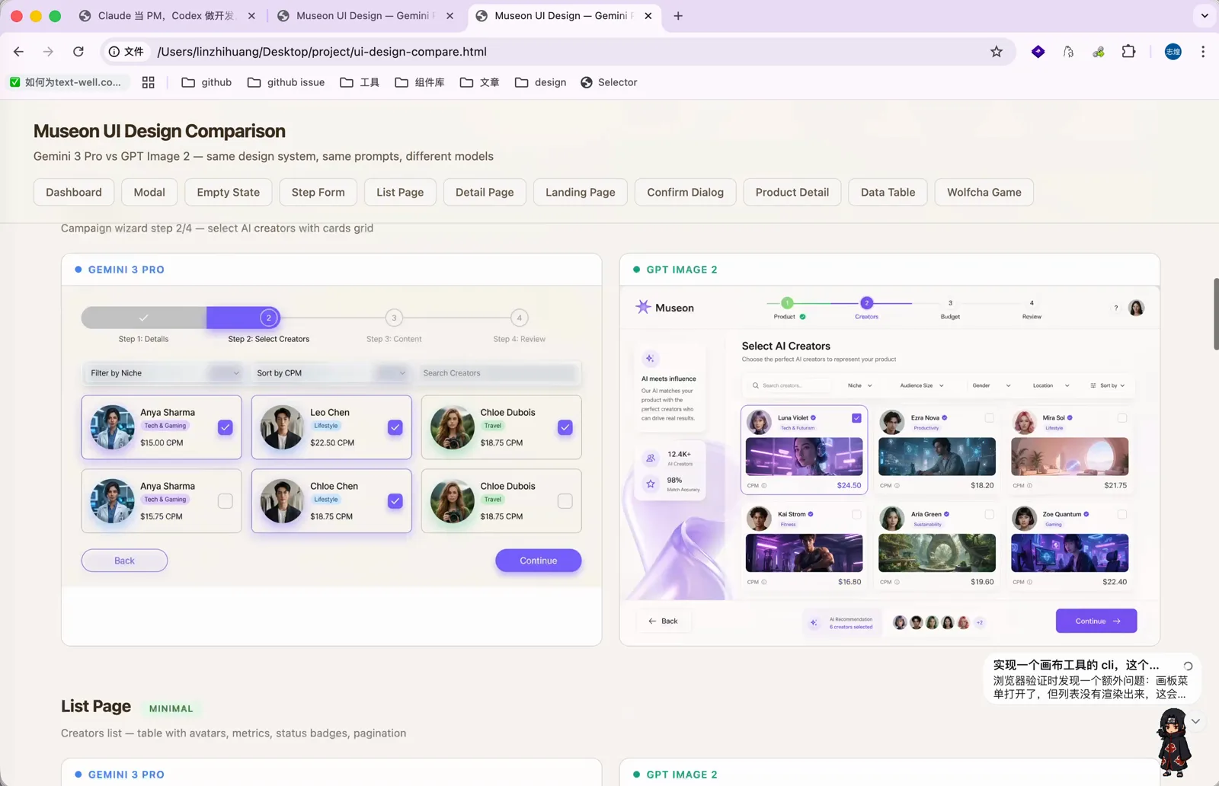Uncheck the Chloe Chen creator checkbox
1219x786 pixels.
395,501
